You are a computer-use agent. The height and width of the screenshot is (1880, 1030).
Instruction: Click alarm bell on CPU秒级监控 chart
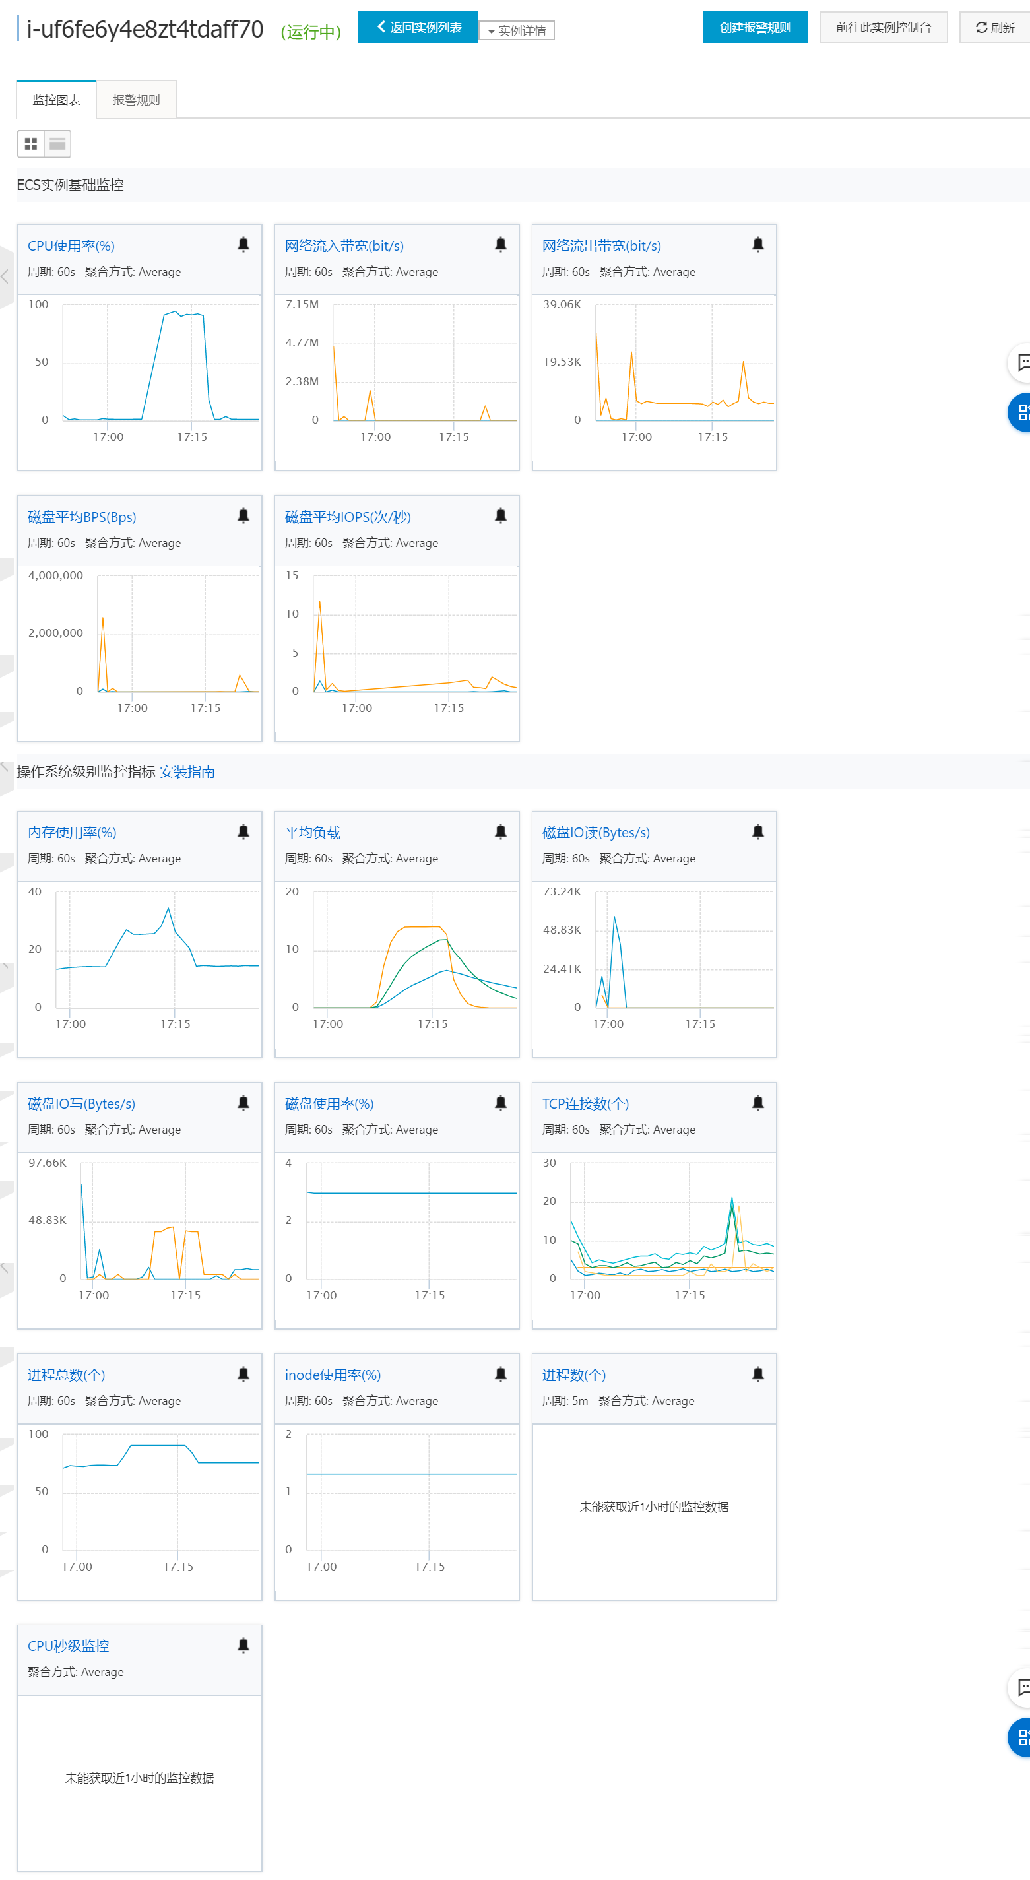click(243, 1645)
